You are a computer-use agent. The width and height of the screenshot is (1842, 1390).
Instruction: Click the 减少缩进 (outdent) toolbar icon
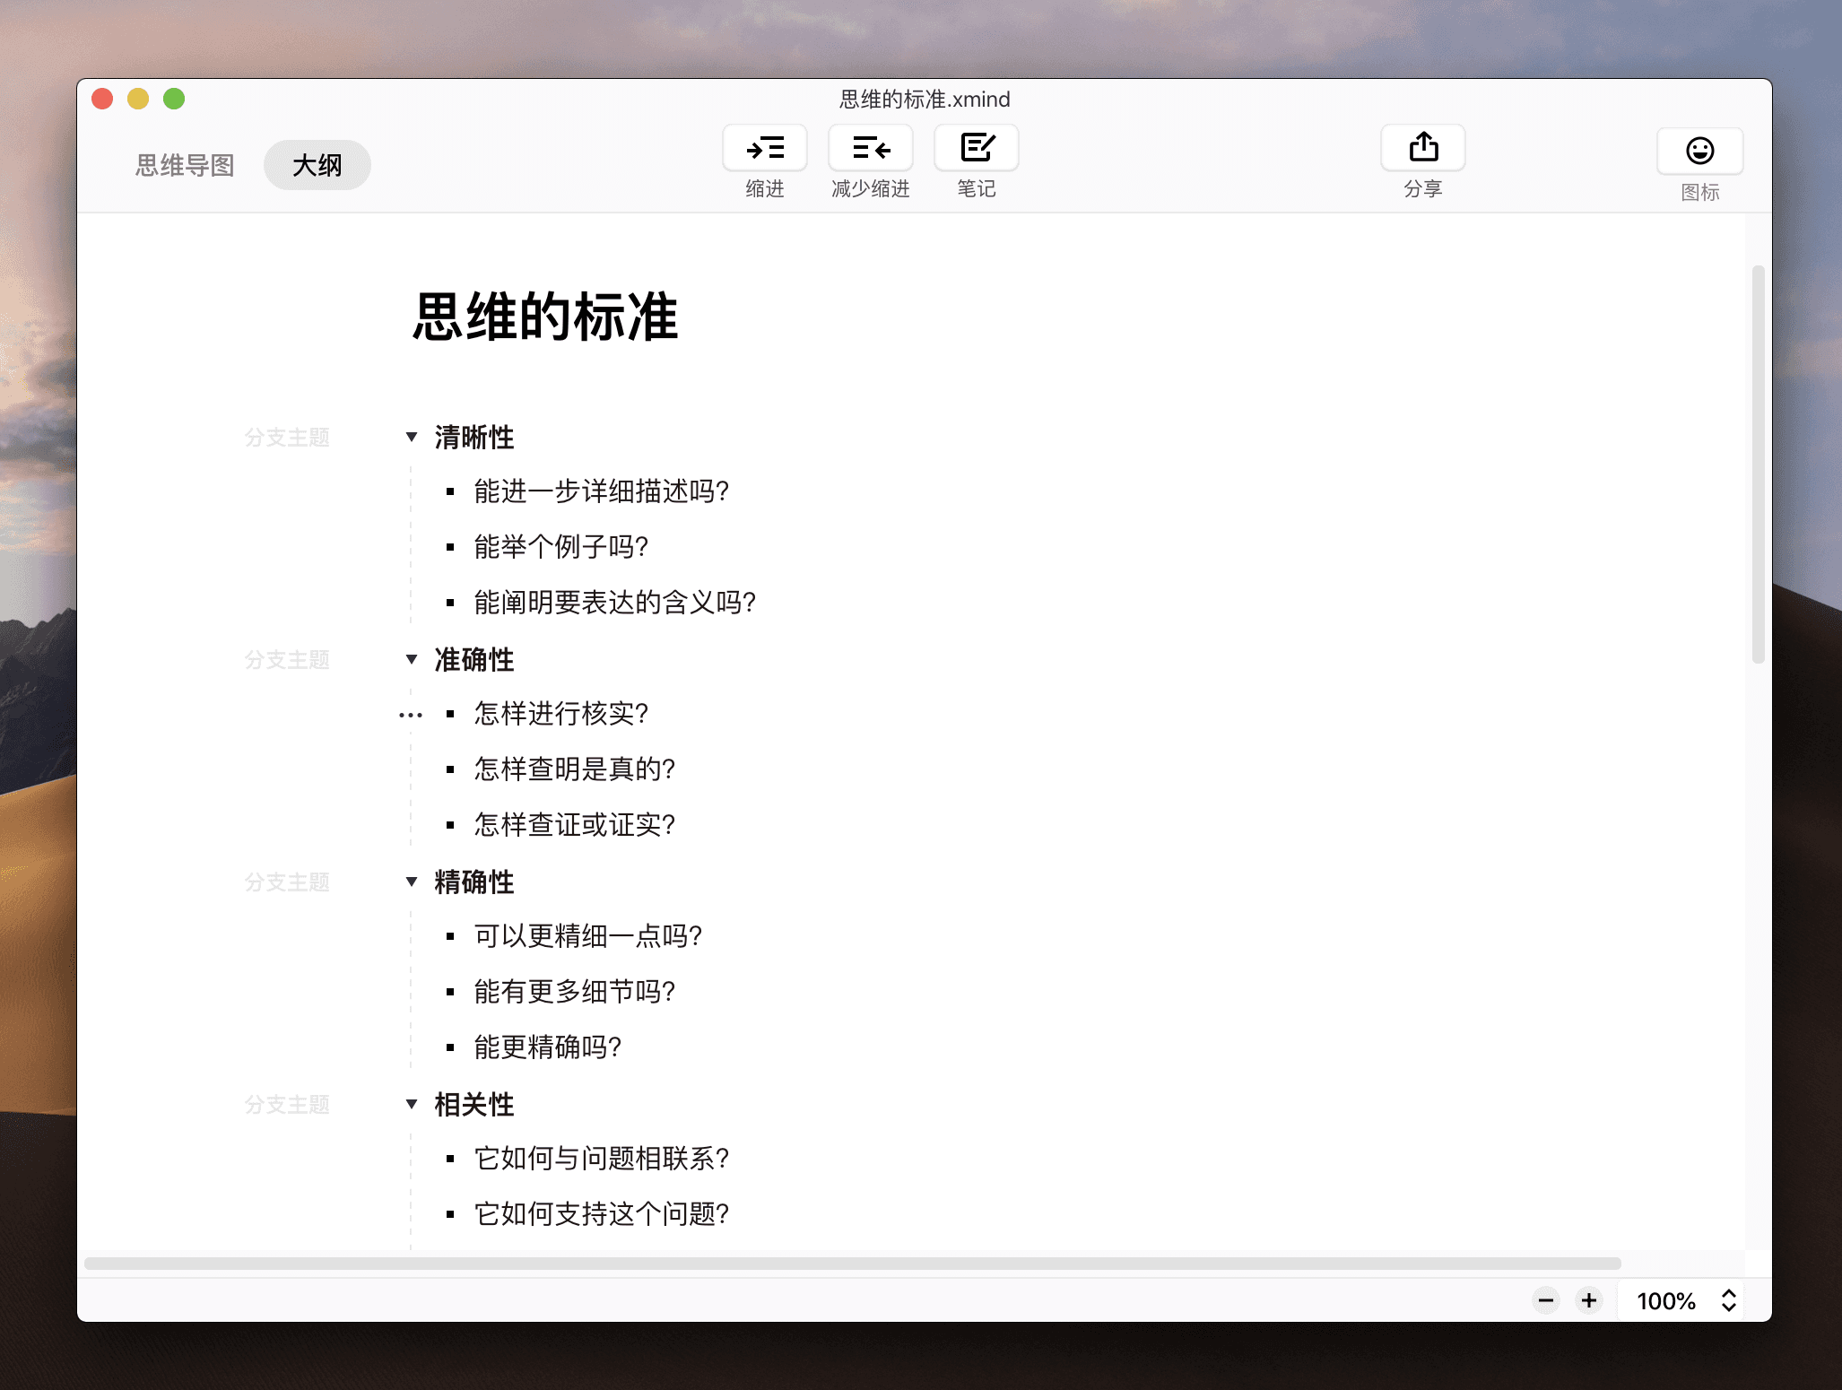click(869, 148)
